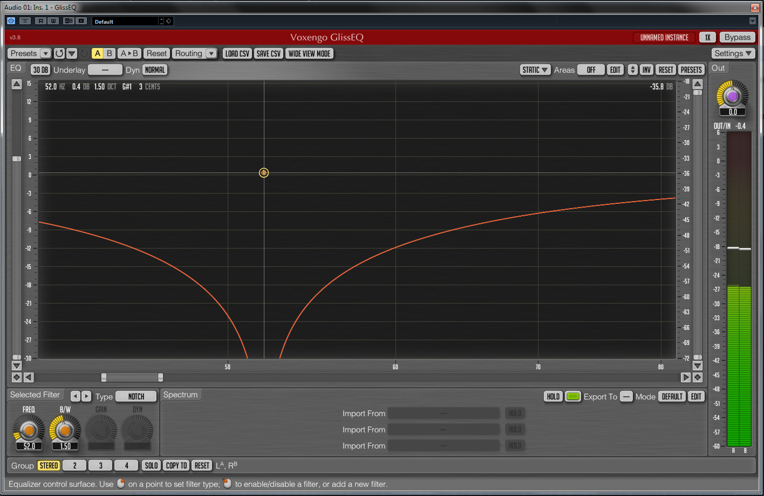Image resolution: width=764 pixels, height=496 pixels.
Task: Select next filter arrow
Action: 86,396
